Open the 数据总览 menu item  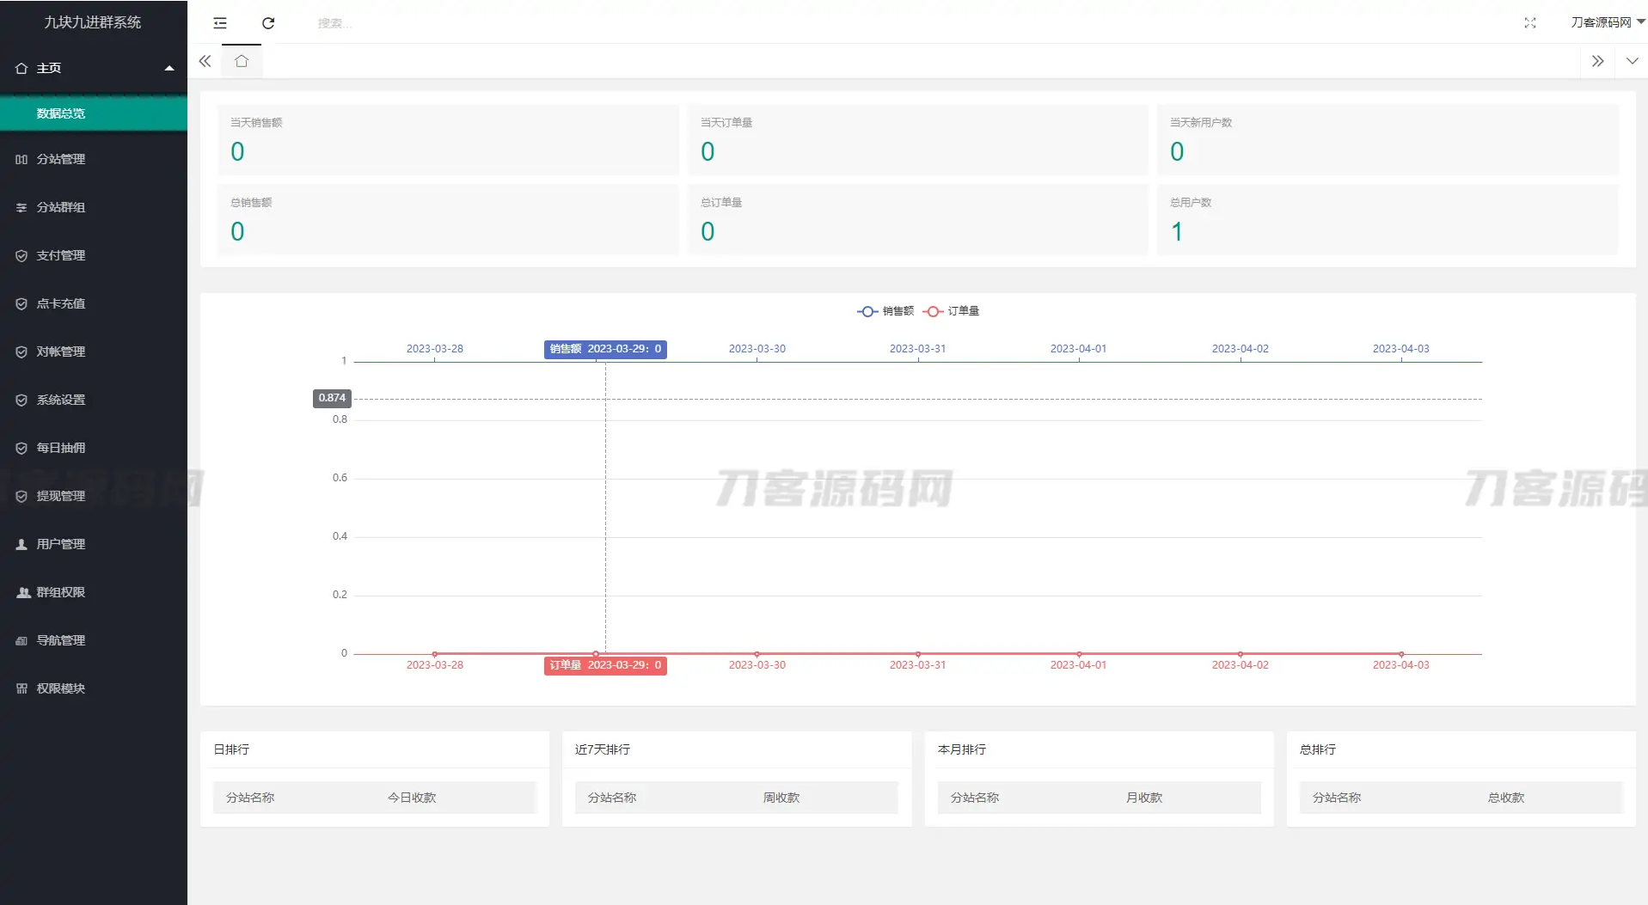coord(60,113)
